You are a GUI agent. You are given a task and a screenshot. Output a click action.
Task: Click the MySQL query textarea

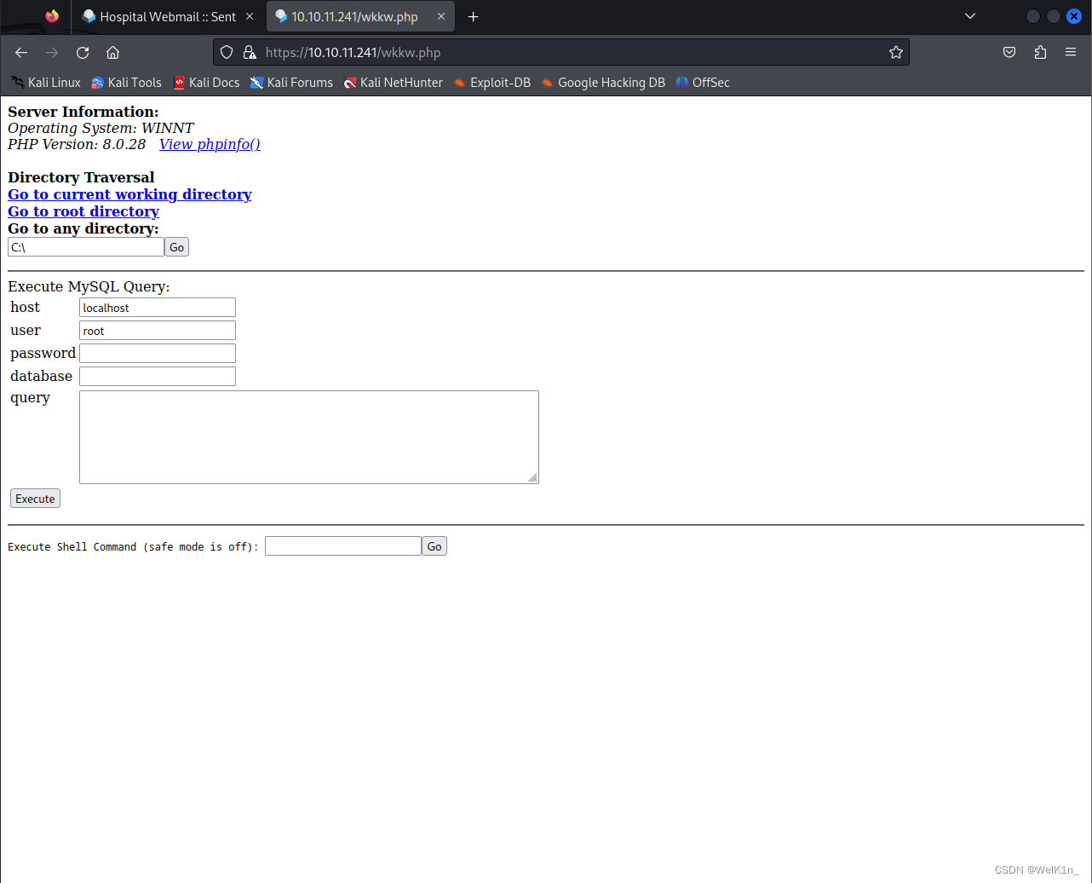coord(309,437)
